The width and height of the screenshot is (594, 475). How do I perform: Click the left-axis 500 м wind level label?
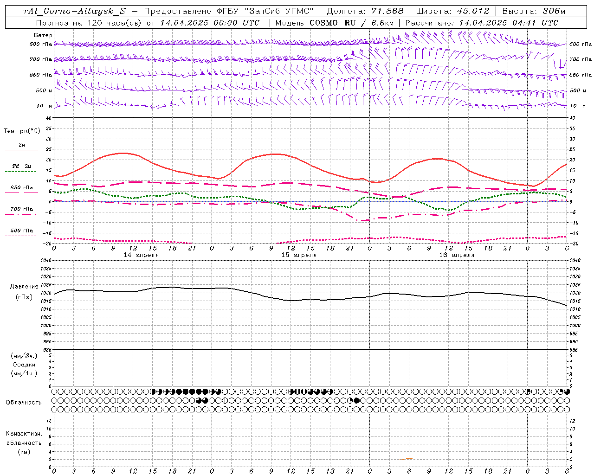click(x=44, y=90)
